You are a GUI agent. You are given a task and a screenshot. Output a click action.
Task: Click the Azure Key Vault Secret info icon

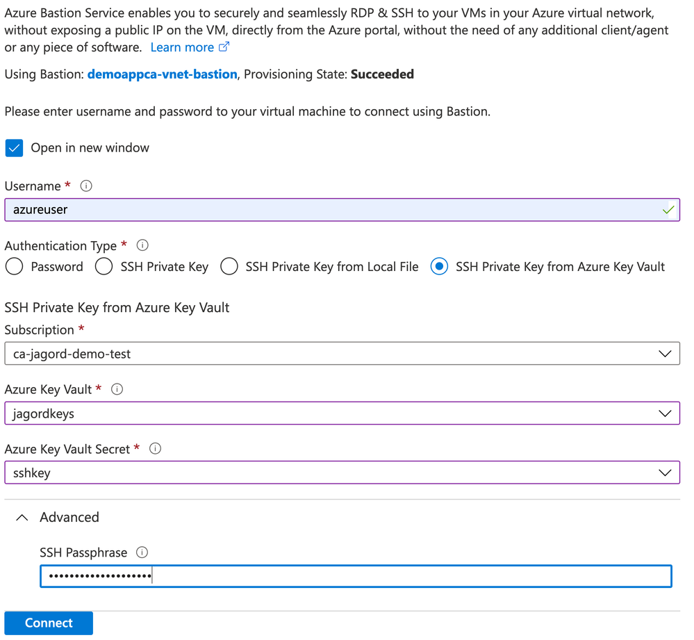tap(156, 448)
